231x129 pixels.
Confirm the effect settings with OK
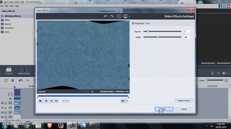164,109
